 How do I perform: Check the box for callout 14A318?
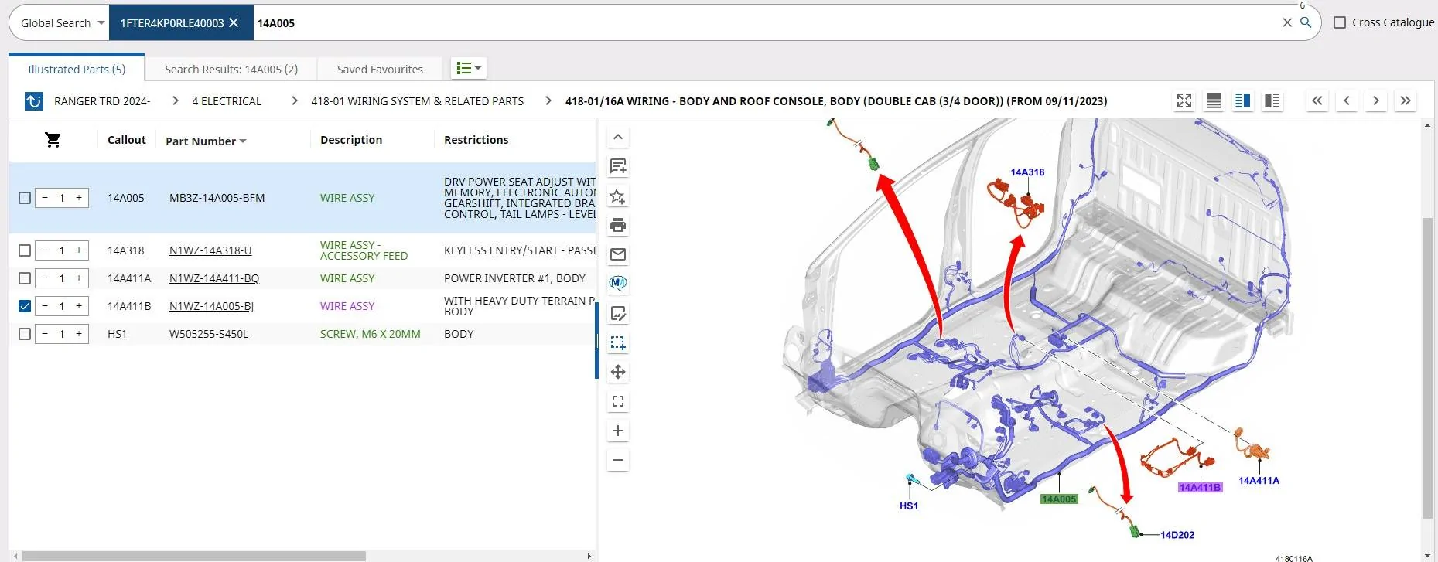[25, 250]
